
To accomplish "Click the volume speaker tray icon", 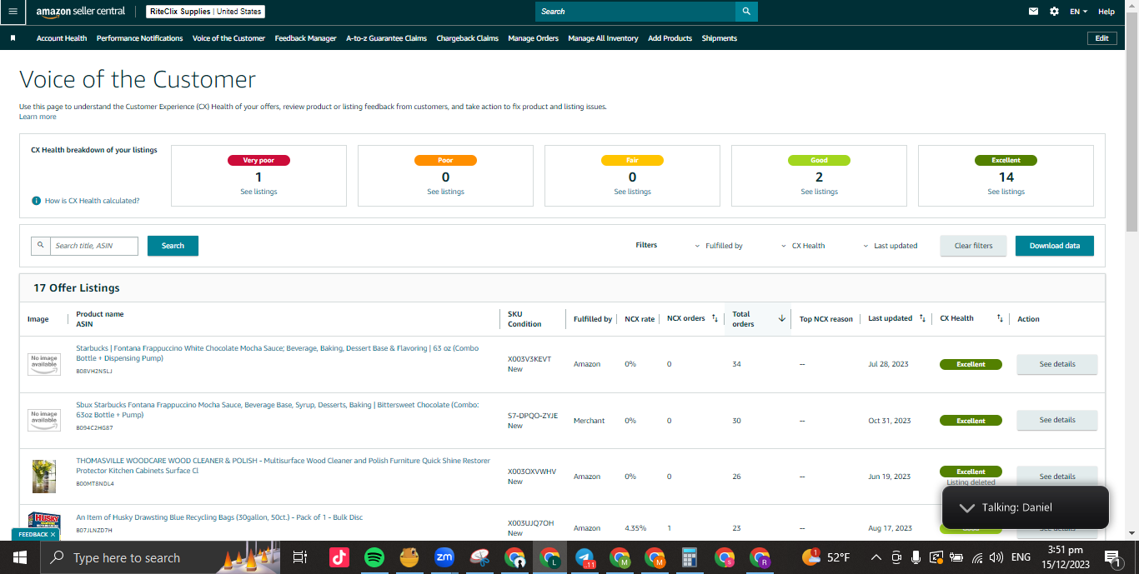I will click(996, 557).
